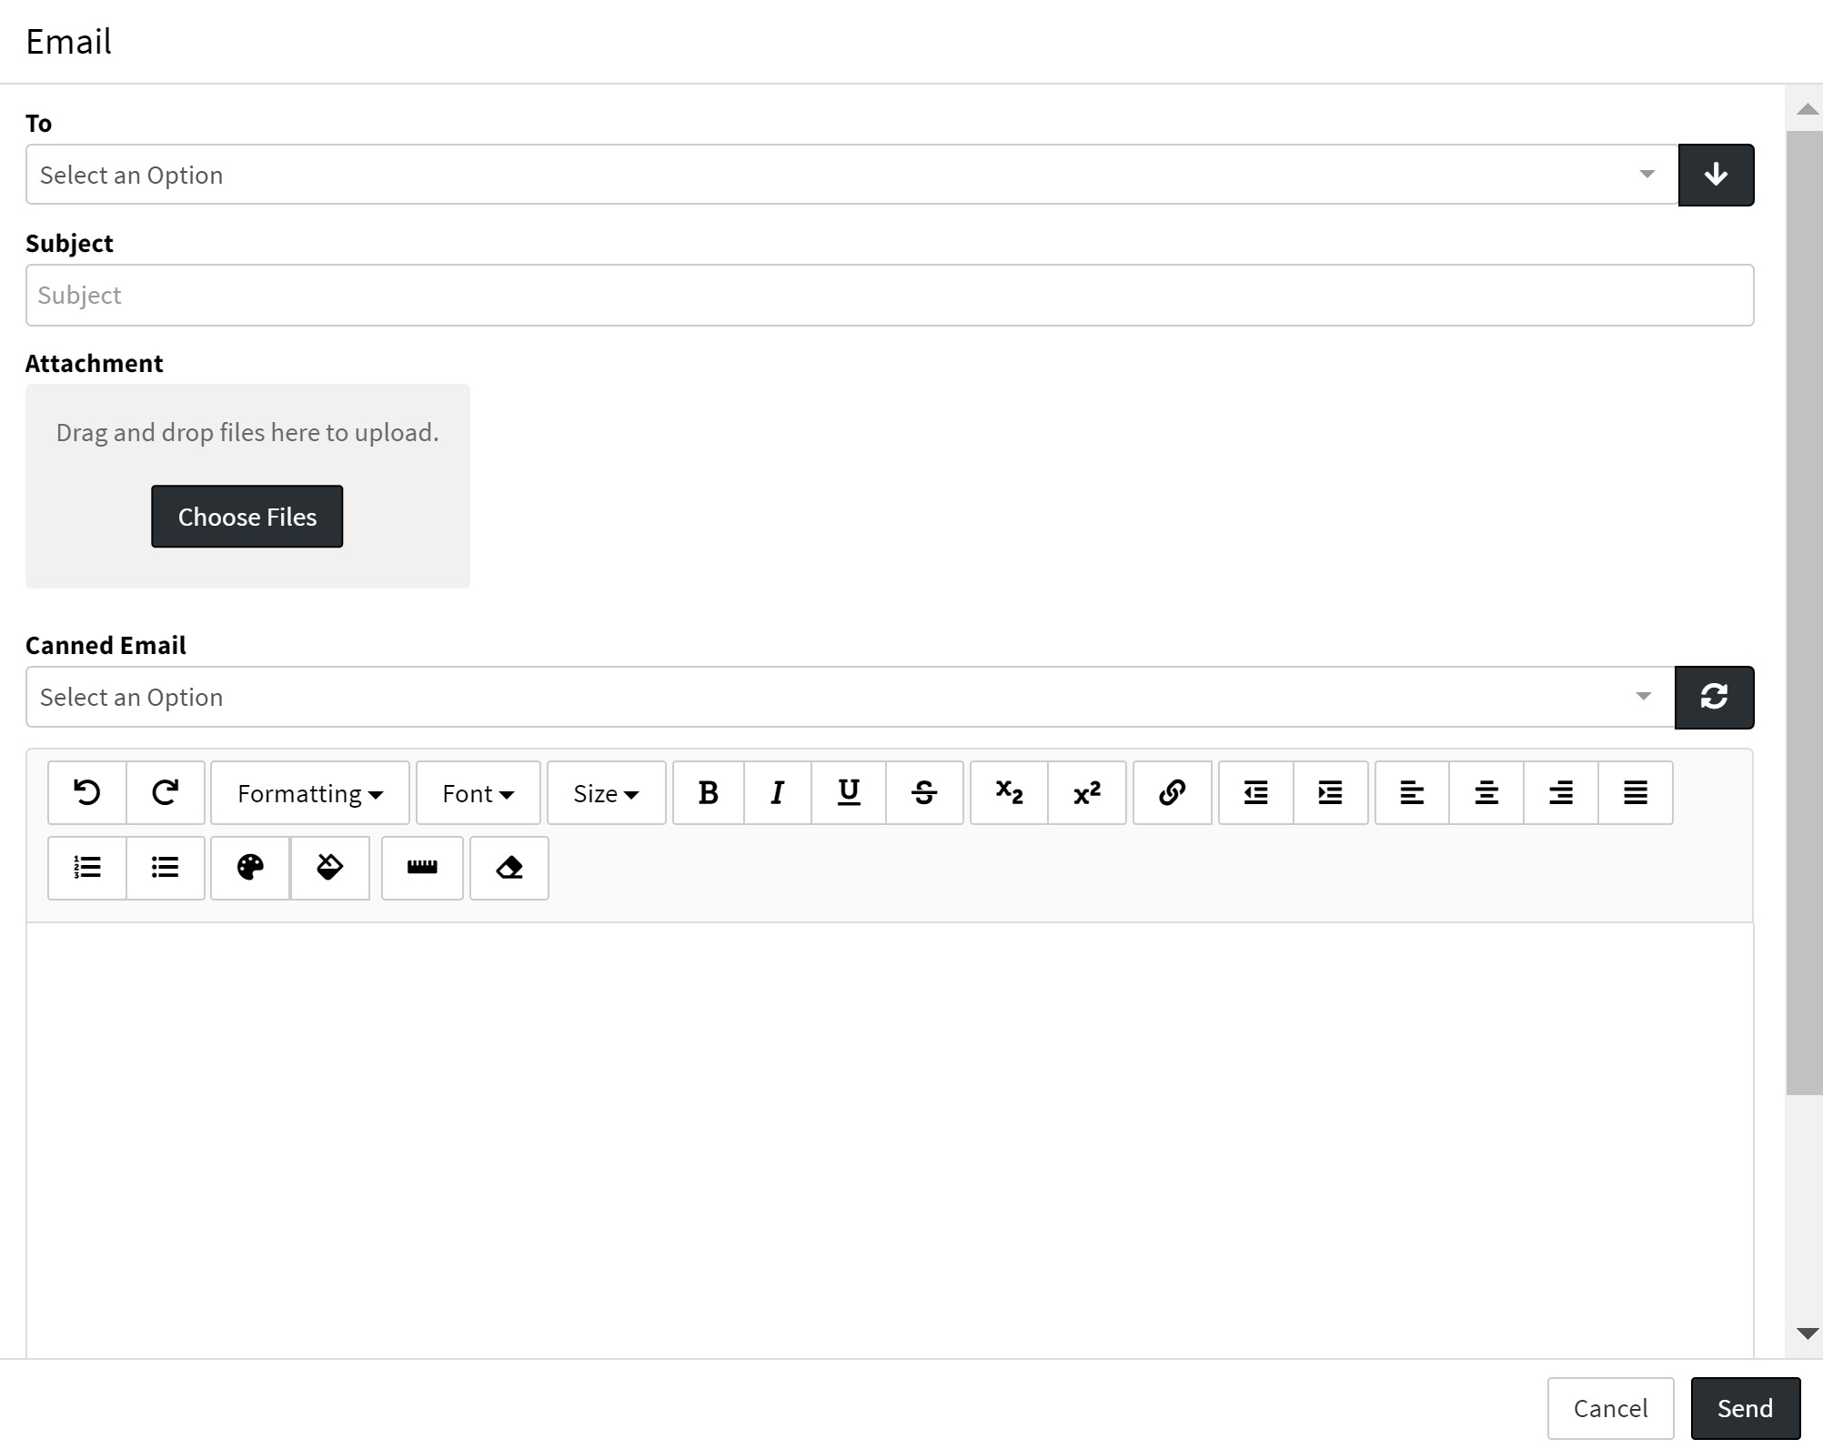Apply subscript formatting
This screenshot has width=1823, height=1449.
tap(1009, 793)
